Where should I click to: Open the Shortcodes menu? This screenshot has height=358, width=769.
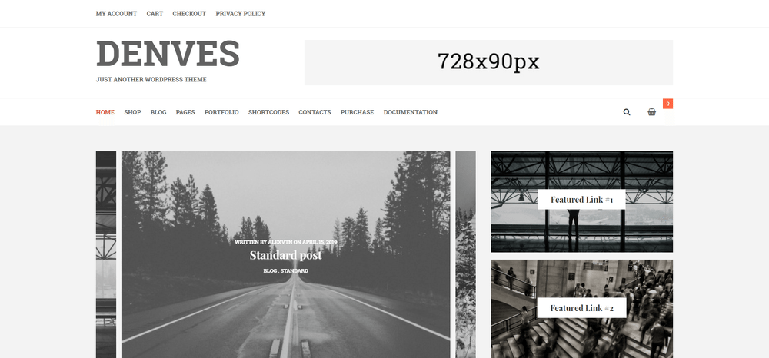pyautogui.click(x=268, y=112)
